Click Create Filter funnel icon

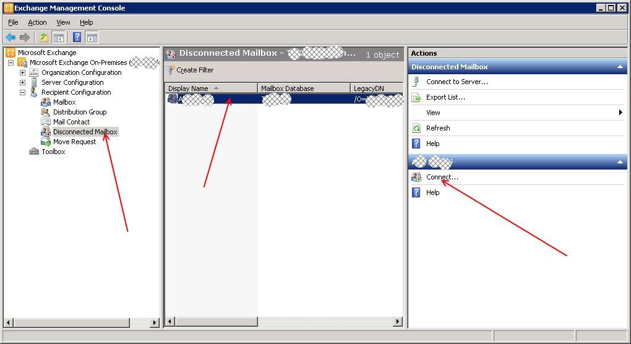[171, 70]
